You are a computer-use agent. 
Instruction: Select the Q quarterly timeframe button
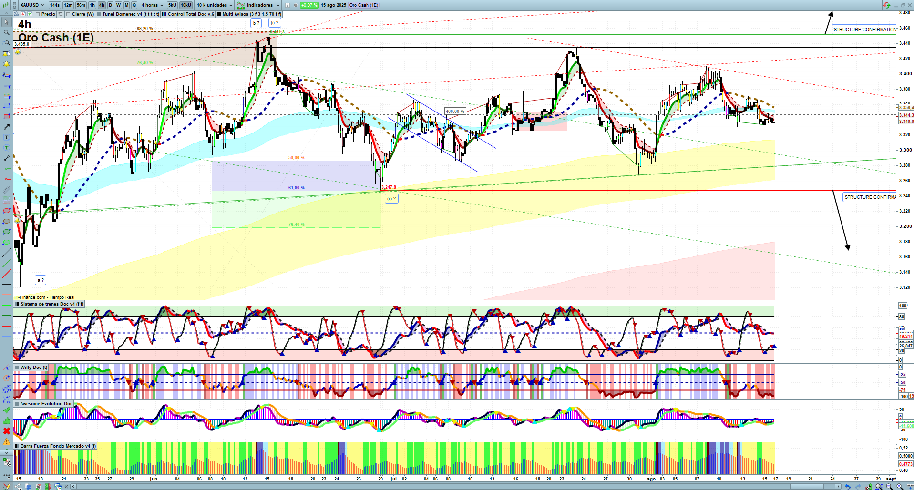click(134, 5)
